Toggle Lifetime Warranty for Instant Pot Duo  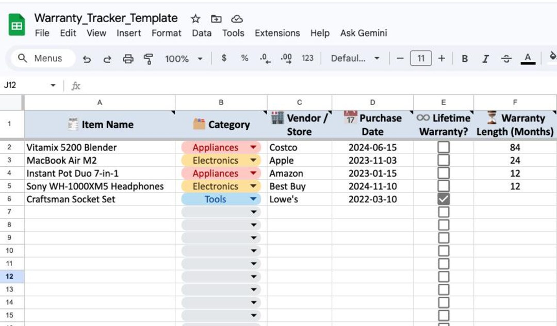444,173
